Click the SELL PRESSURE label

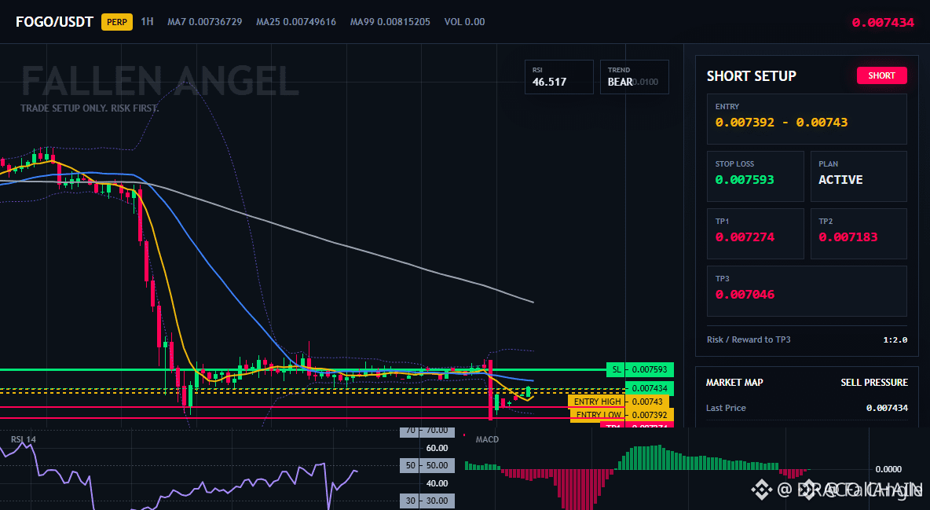click(x=873, y=383)
